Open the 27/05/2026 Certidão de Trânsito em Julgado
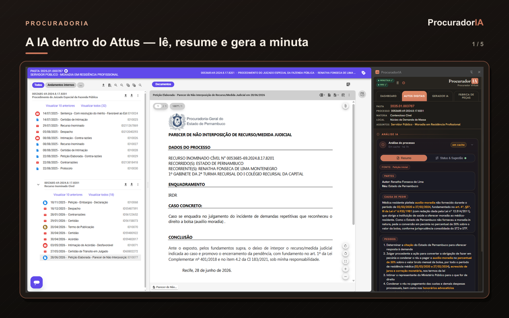This screenshot has height=318, width=509. [x=91, y=252]
